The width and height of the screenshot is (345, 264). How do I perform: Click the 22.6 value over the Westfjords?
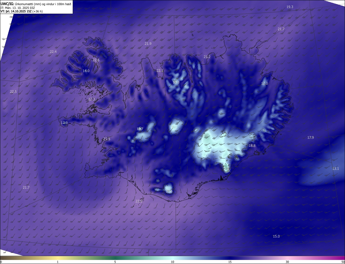(x=96, y=60)
